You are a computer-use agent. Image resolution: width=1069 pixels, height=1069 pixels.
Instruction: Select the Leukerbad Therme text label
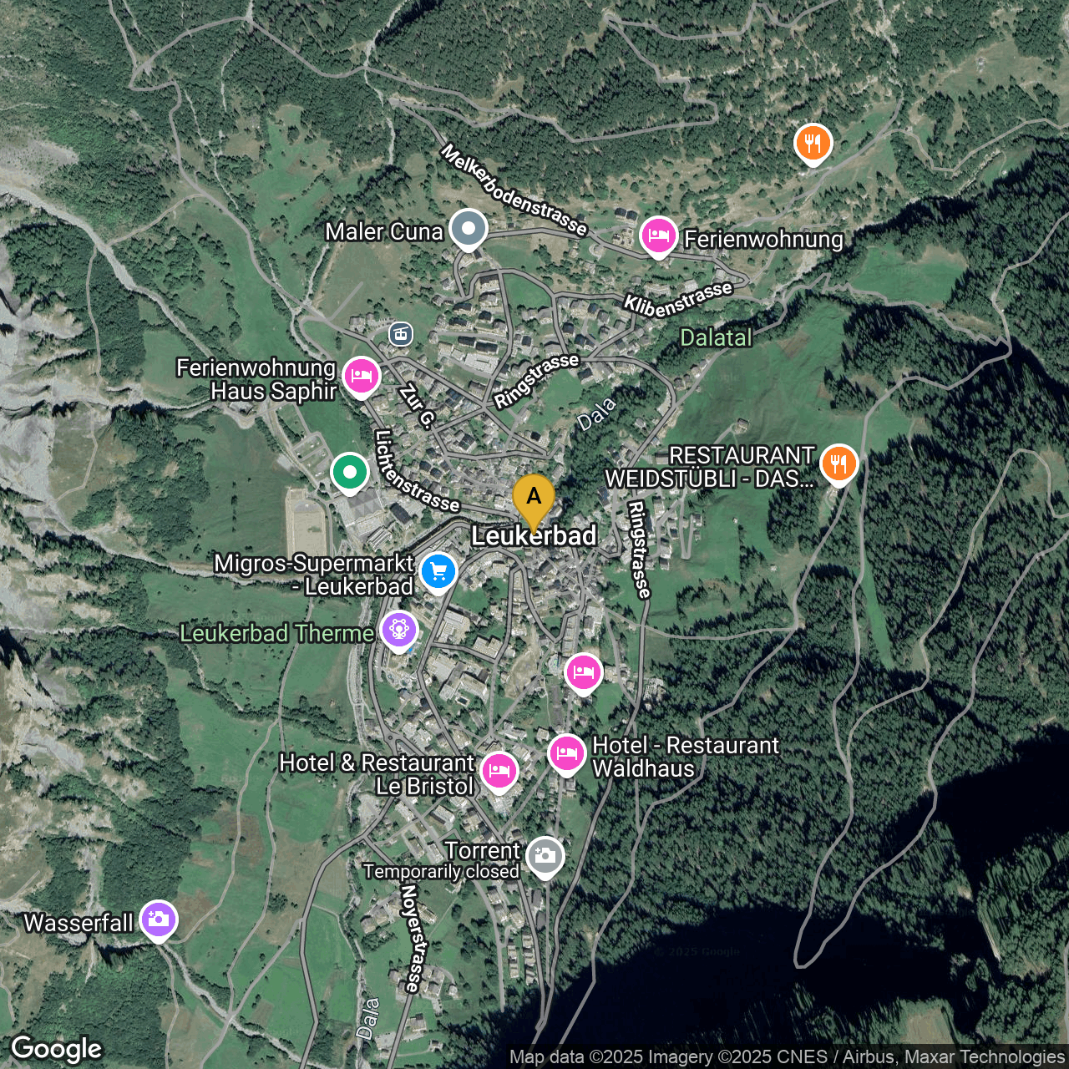pos(277,633)
